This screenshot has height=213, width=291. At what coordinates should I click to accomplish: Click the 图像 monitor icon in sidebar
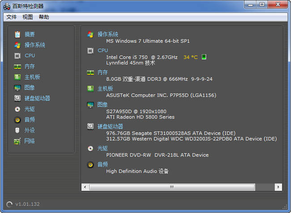point(17,88)
